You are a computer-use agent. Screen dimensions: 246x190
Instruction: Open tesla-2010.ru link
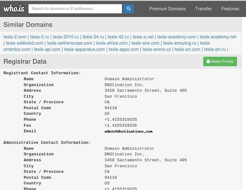66,37
